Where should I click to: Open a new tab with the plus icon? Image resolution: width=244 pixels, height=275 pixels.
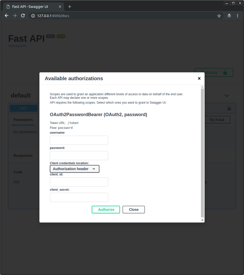tap(70, 7)
